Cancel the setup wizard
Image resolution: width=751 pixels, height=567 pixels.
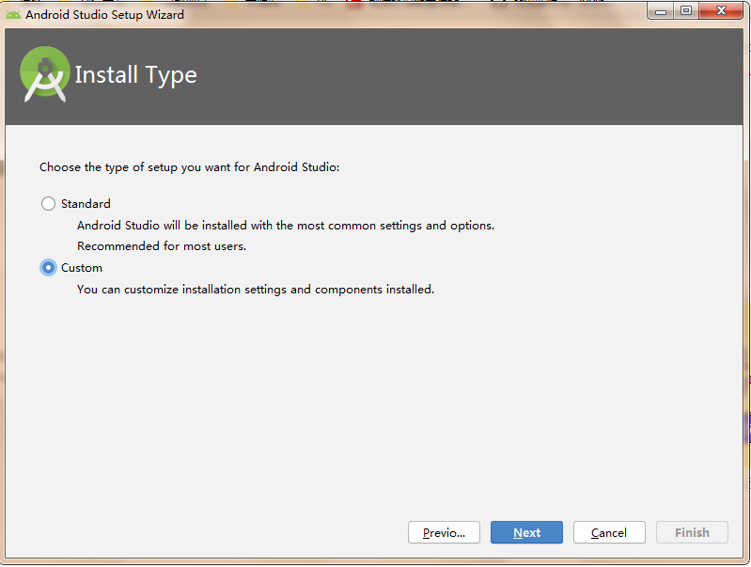(x=609, y=532)
